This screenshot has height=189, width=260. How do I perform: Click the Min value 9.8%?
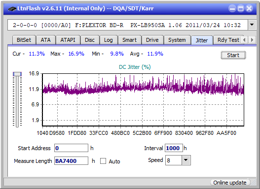coord(117,54)
